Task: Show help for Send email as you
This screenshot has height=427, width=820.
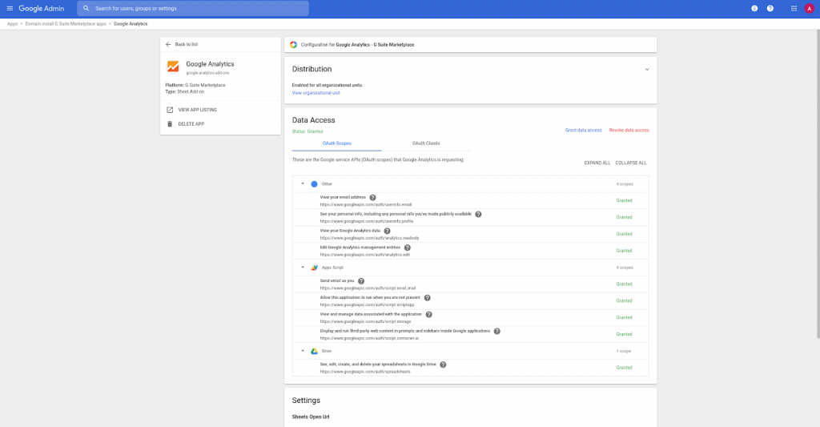Action: tap(361, 281)
